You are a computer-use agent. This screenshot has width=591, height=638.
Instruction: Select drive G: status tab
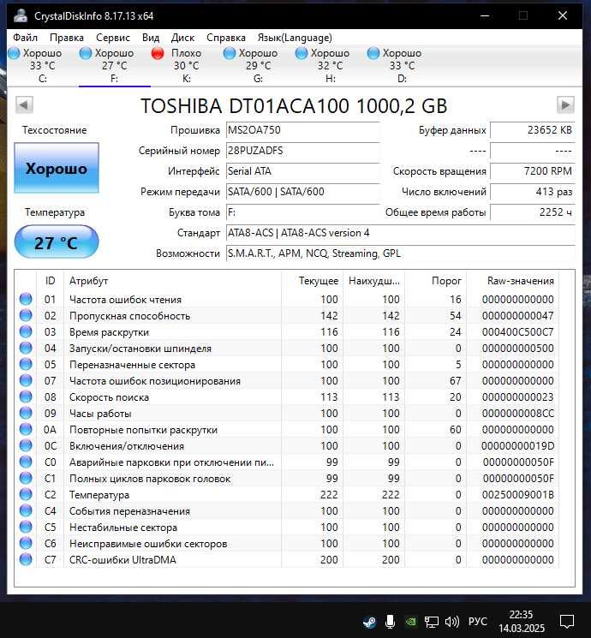tap(259, 65)
